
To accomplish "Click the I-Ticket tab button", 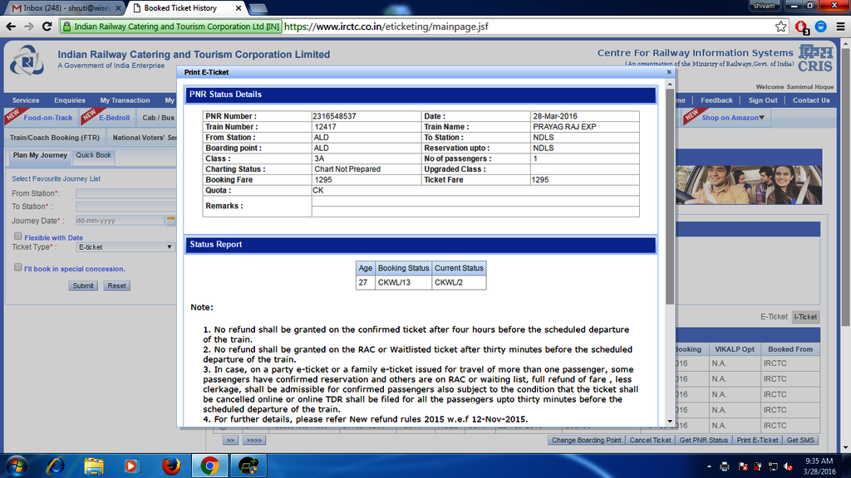I will coord(804,317).
